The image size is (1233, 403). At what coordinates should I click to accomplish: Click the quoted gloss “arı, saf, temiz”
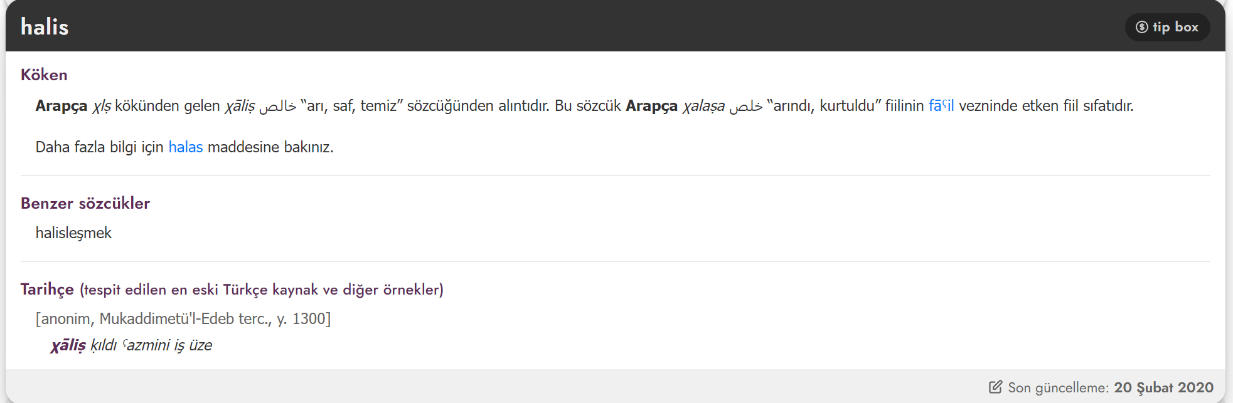coord(352,105)
